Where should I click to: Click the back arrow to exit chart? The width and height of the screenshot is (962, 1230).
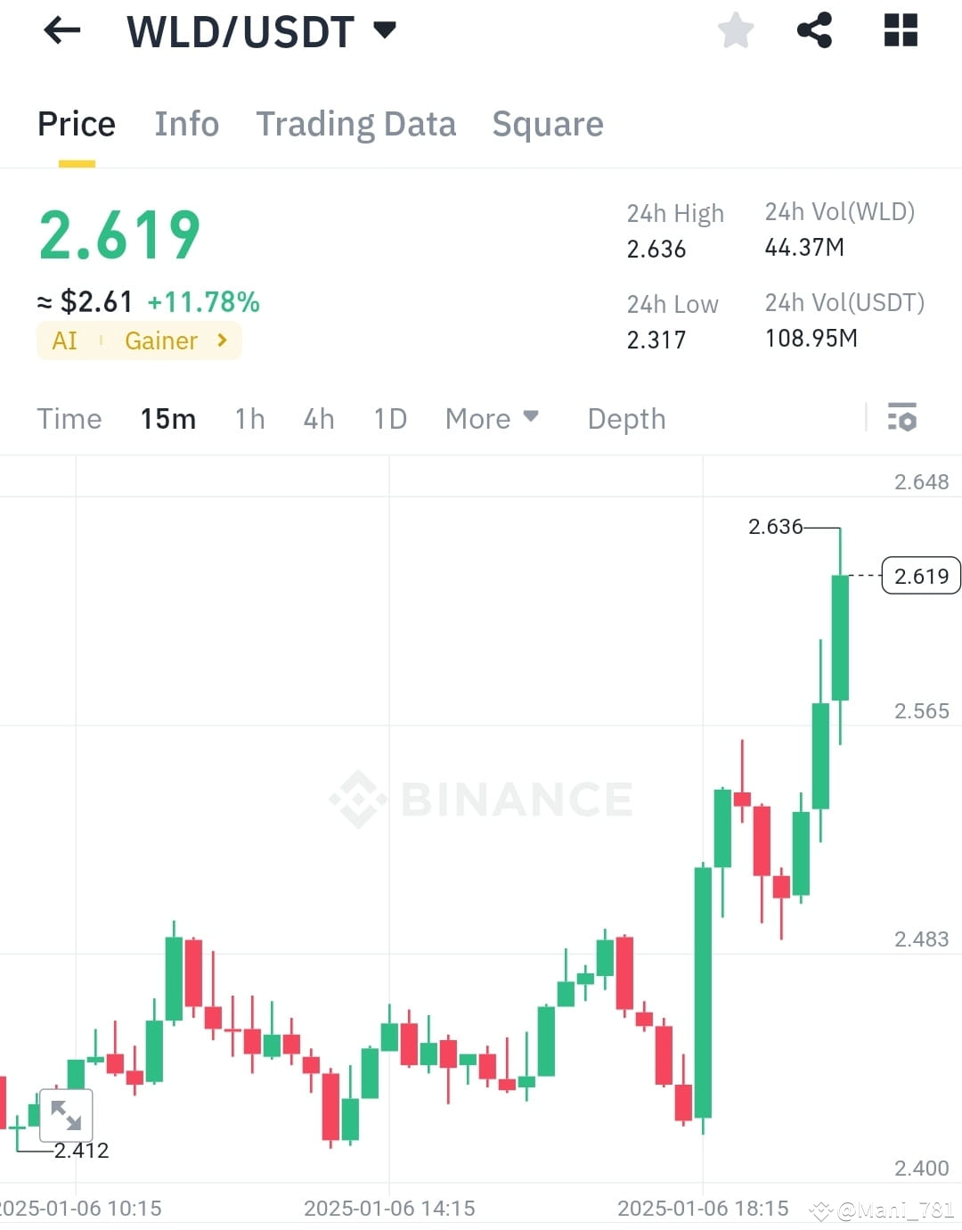pyautogui.click(x=61, y=30)
